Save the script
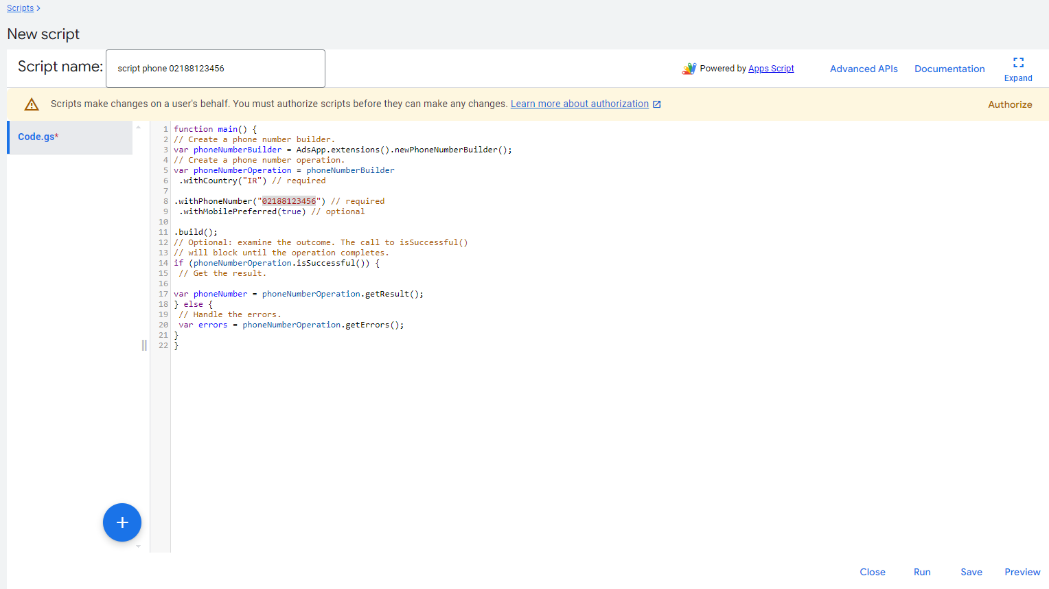This screenshot has height=589, width=1049. coord(971,572)
